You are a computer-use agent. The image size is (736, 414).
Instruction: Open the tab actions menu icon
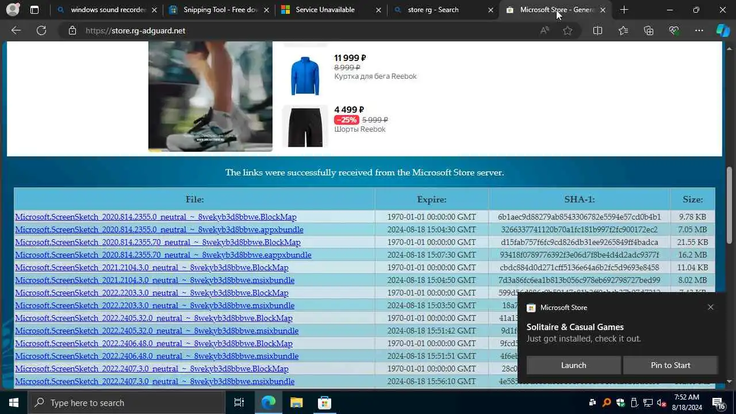(34, 10)
